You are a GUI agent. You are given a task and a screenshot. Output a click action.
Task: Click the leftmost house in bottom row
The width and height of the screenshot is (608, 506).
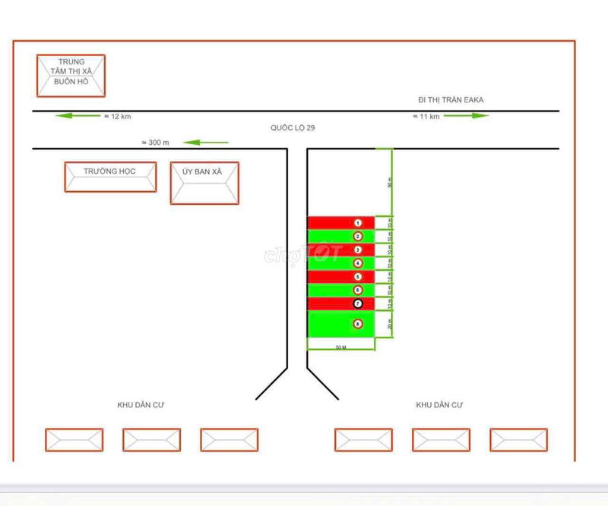click(x=74, y=440)
